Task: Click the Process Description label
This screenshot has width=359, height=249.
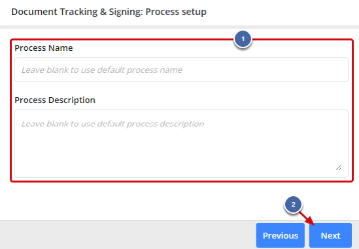Action: click(55, 100)
